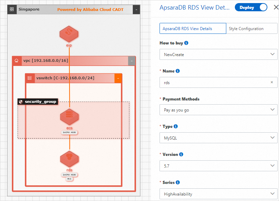Screen dimensions: 279x201
Task: Open the How to buy dropdown
Action: pyautogui.click(x=218, y=54)
